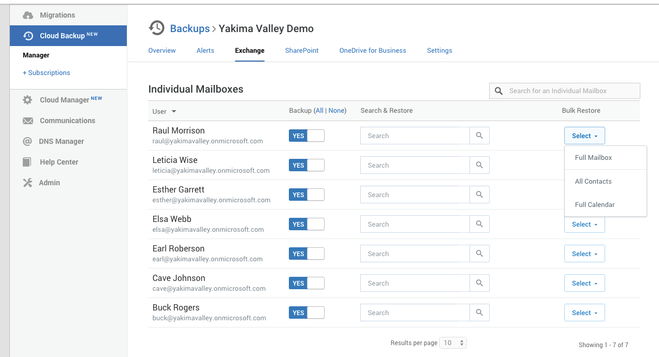
Task: Sort by the User column arrow
Action: [174, 111]
